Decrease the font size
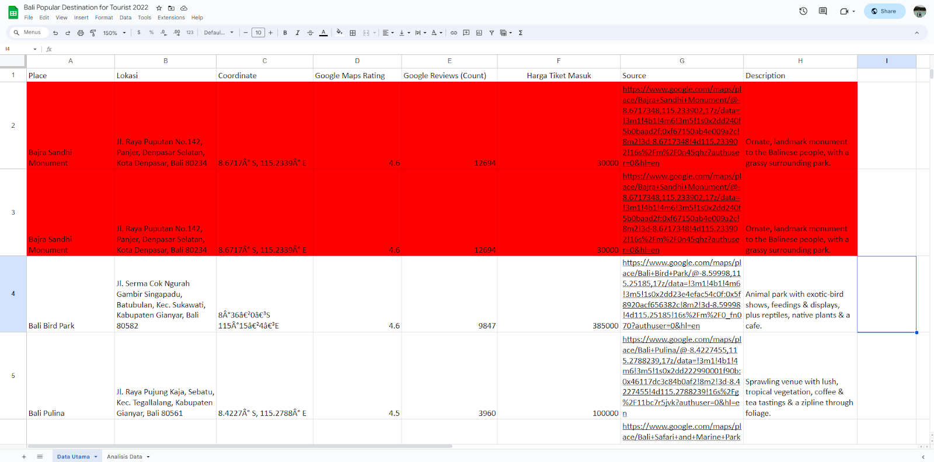 click(246, 33)
